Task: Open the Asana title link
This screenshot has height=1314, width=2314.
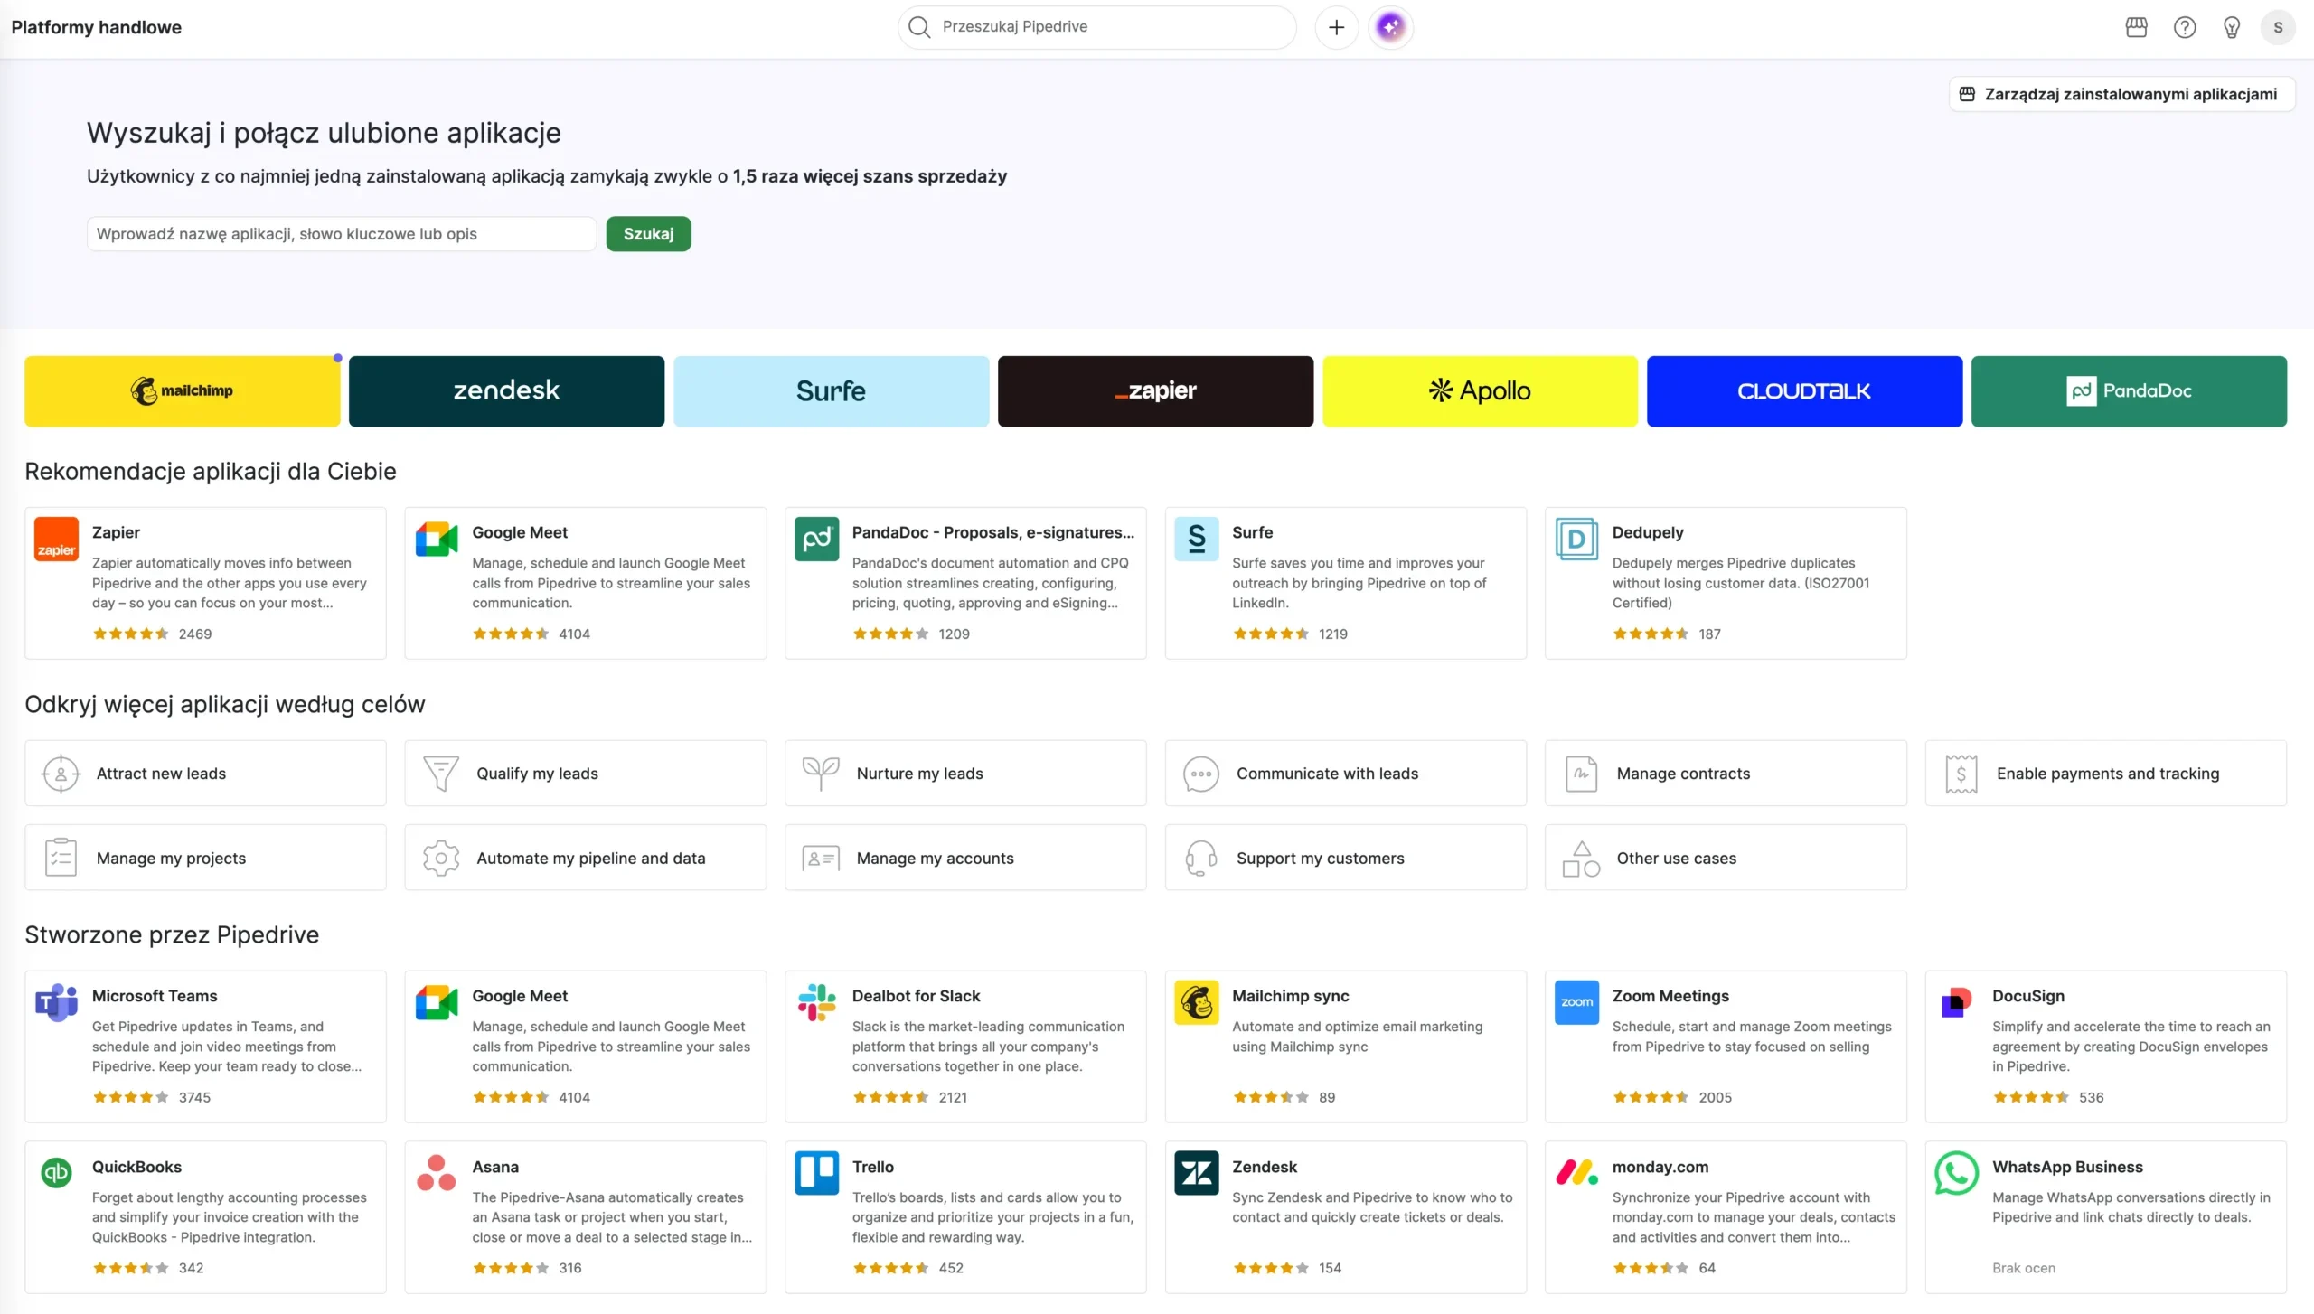Action: point(495,1167)
